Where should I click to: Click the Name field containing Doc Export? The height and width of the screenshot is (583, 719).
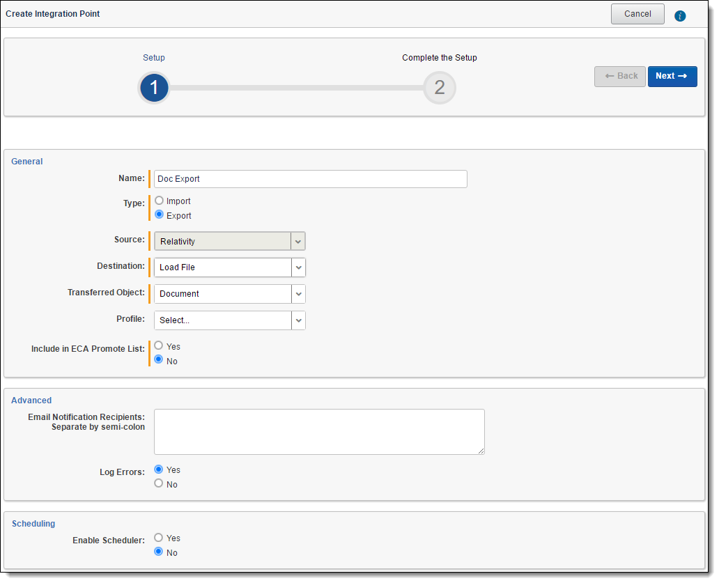pyautogui.click(x=310, y=179)
